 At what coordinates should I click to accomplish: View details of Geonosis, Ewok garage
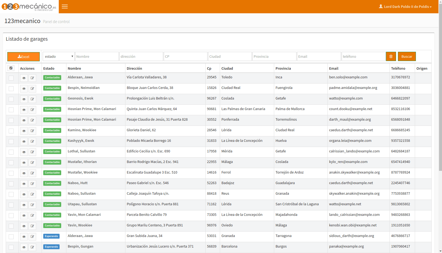[24, 99]
